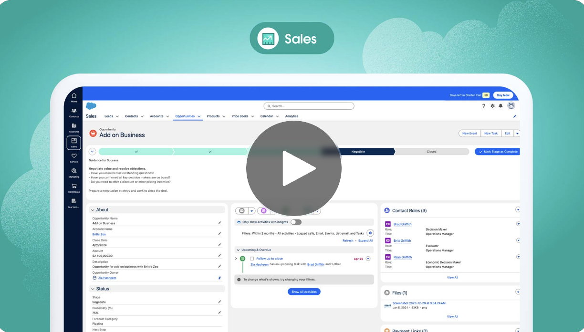Play the Sales demo video
584x332 pixels.
click(x=293, y=168)
